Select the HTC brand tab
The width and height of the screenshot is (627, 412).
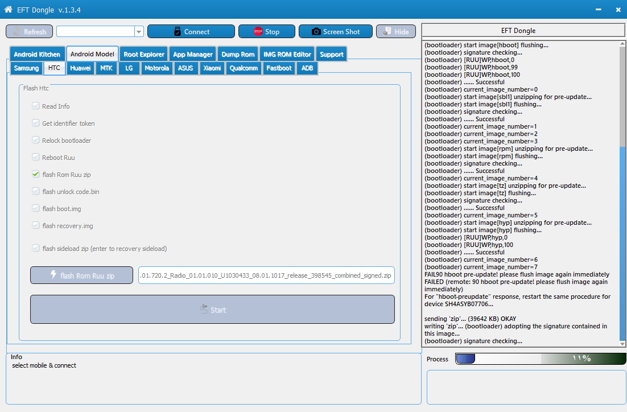pyautogui.click(x=55, y=68)
